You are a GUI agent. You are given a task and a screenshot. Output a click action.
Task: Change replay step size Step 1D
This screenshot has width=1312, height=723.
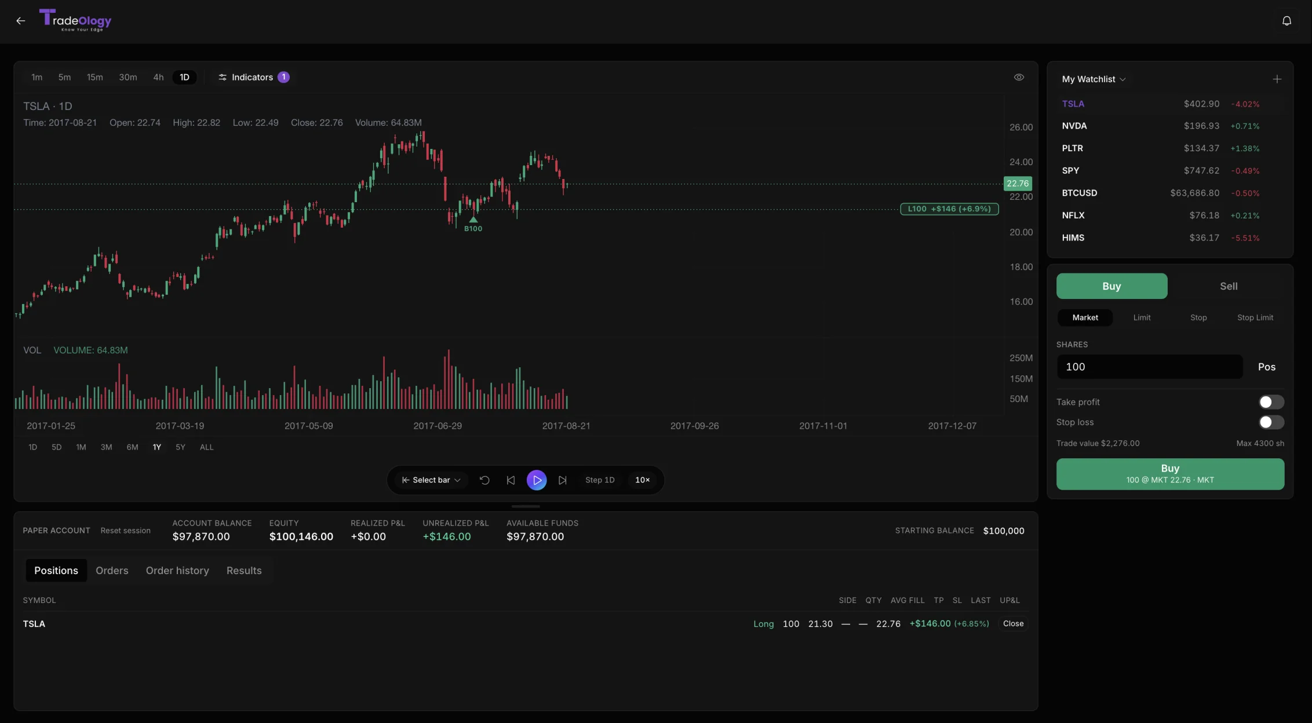(600, 480)
